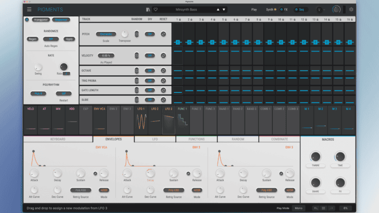Open the Play Mode Mono dropdown
Image resolution: width=379 pixels, height=213 pixels.
tap(299, 208)
